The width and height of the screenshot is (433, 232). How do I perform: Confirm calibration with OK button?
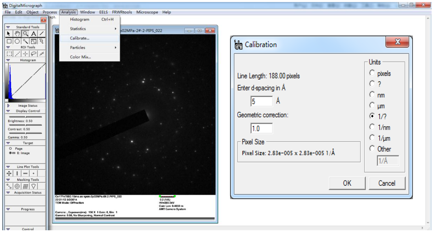347,183
